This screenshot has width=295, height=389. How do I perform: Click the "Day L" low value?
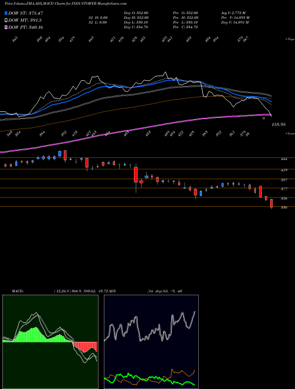[x=136, y=22]
